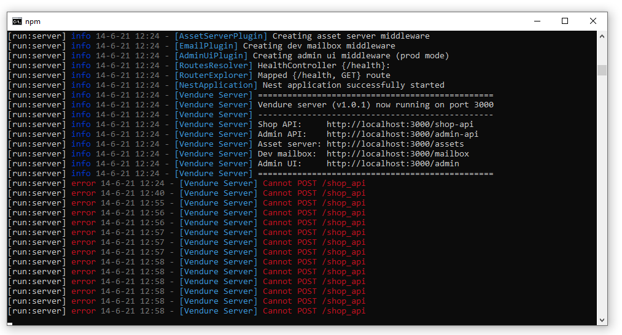Click the npm window title text

(33, 21)
